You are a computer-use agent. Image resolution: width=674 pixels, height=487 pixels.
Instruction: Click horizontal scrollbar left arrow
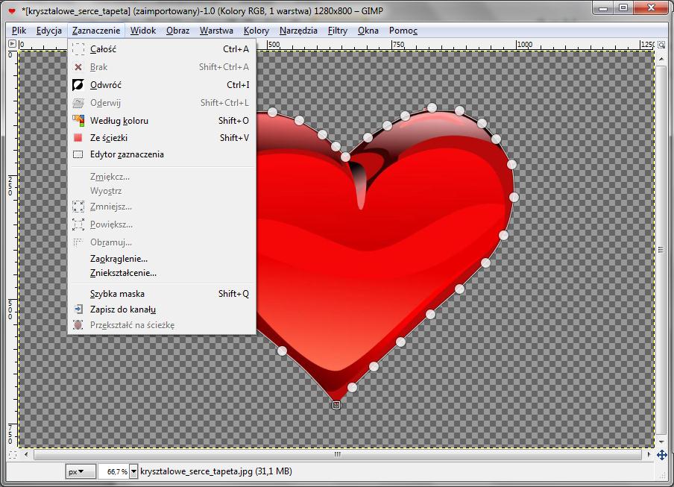26,454
